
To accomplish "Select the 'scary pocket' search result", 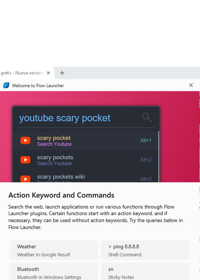I will coord(85,140).
